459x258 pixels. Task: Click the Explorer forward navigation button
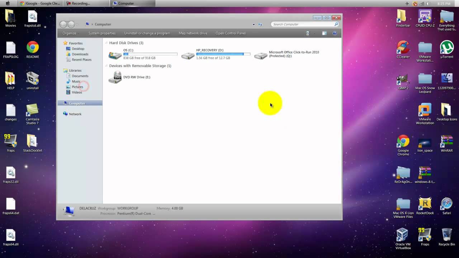pos(71,24)
